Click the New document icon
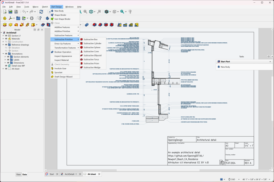This screenshot has height=182, width=274. pyautogui.click(x=5, y=12)
